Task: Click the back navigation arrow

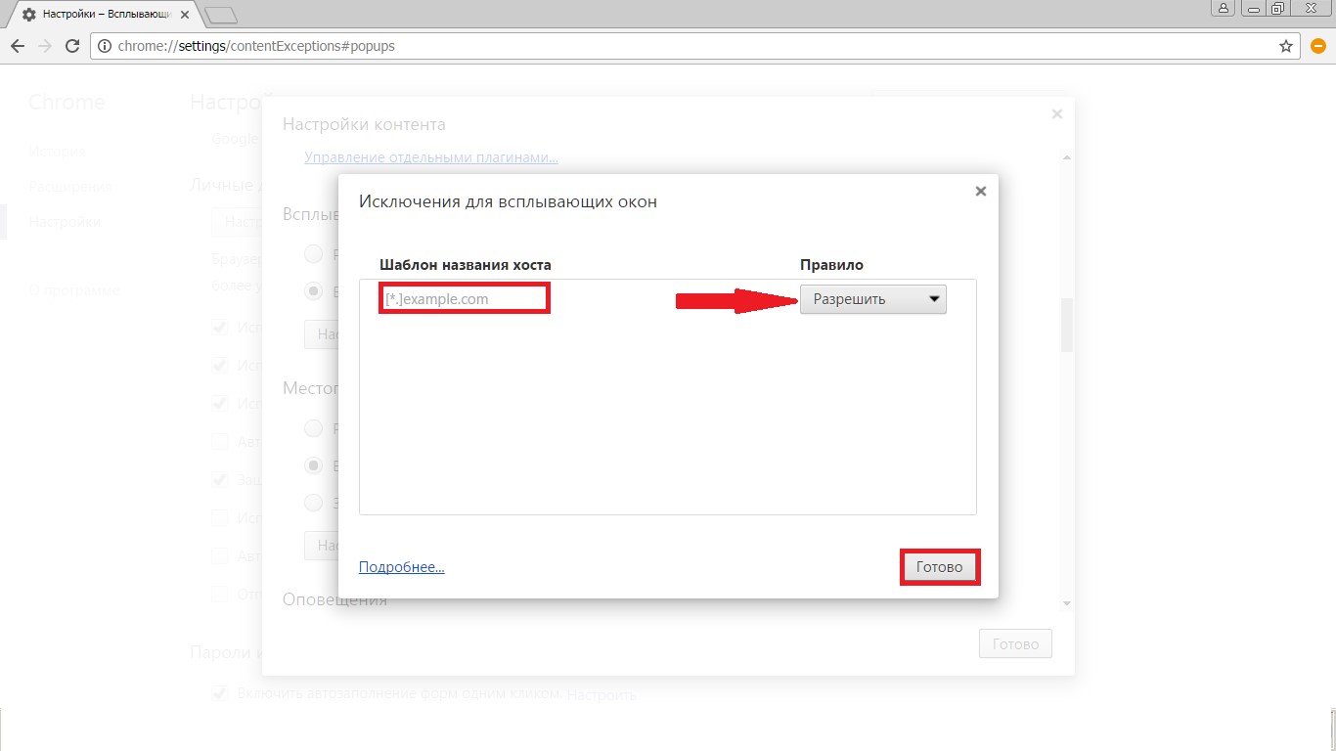Action: click(18, 46)
